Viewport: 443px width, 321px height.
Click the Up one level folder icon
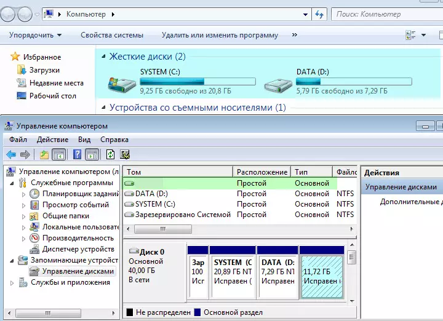(x=44, y=154)
